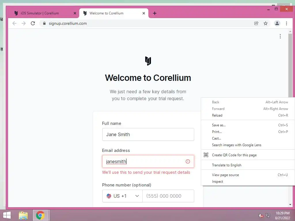Open the page's three-dot options menu
This screenshot has width=295, height=221.
pyautogui.click(x=280, y=36)
